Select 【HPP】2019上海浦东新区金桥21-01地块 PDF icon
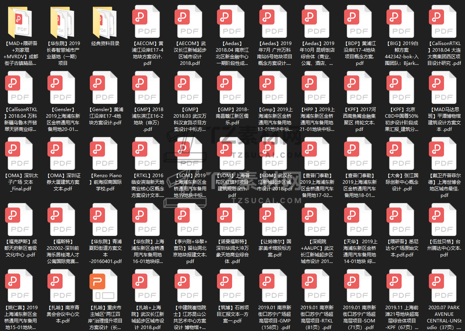This screenshot has height=331, width=465. 316,88
